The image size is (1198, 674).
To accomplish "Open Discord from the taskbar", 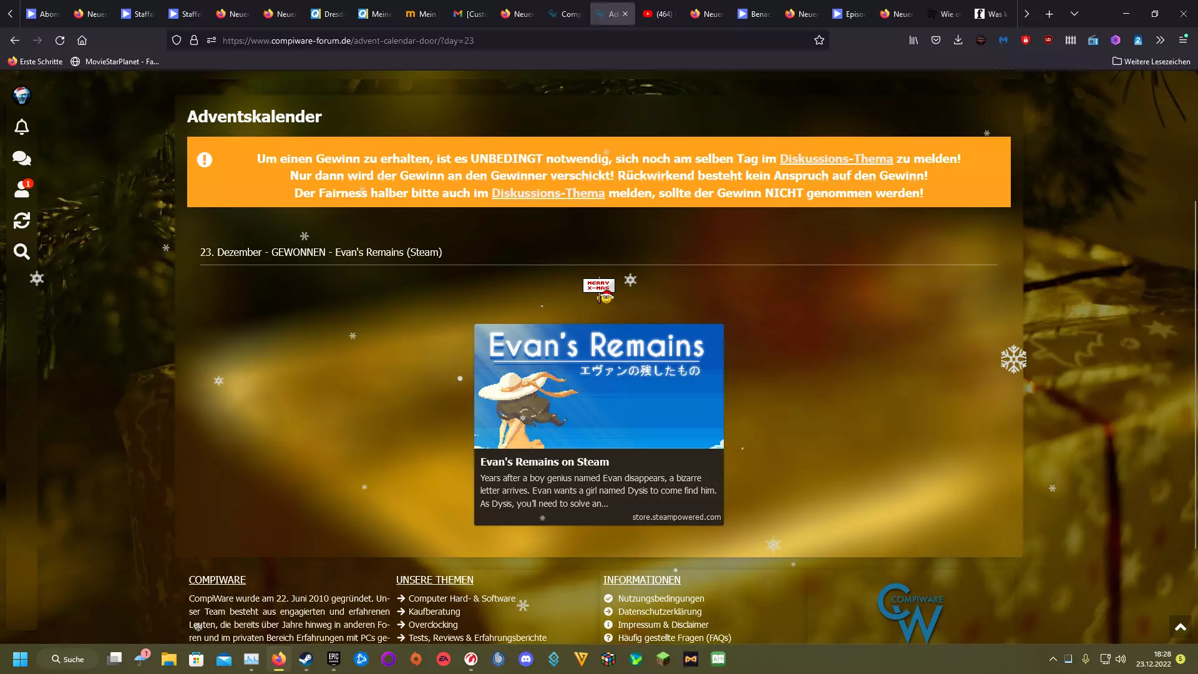I will (x=526, y=659).
